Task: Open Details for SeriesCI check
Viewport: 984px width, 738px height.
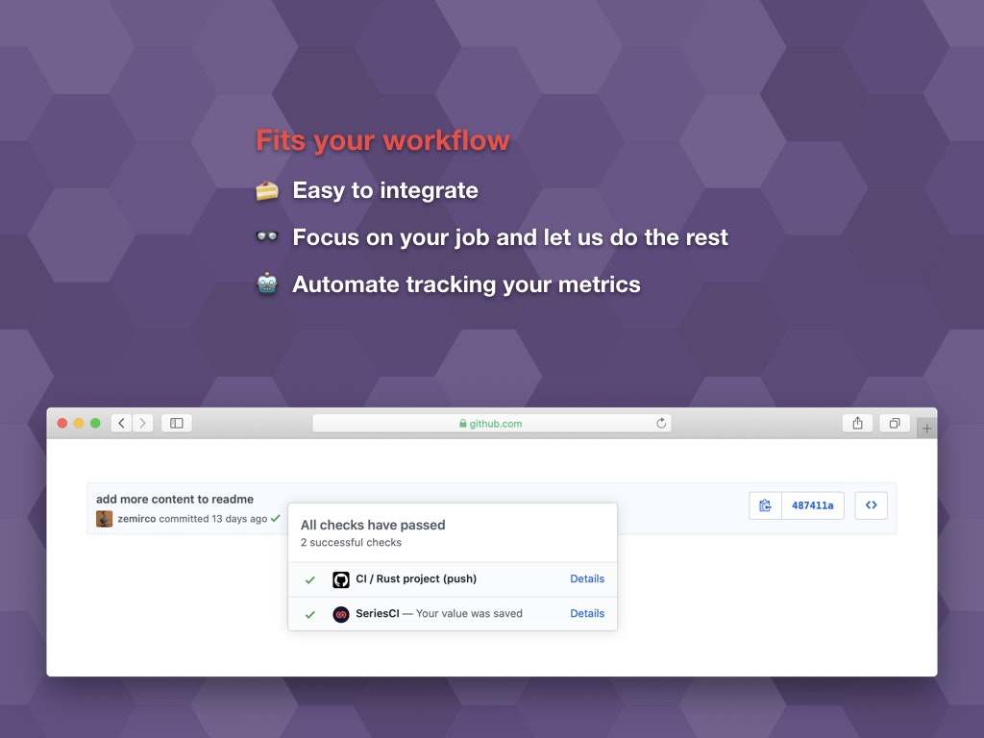Action: pyautogui.click(x=587, y=613)
